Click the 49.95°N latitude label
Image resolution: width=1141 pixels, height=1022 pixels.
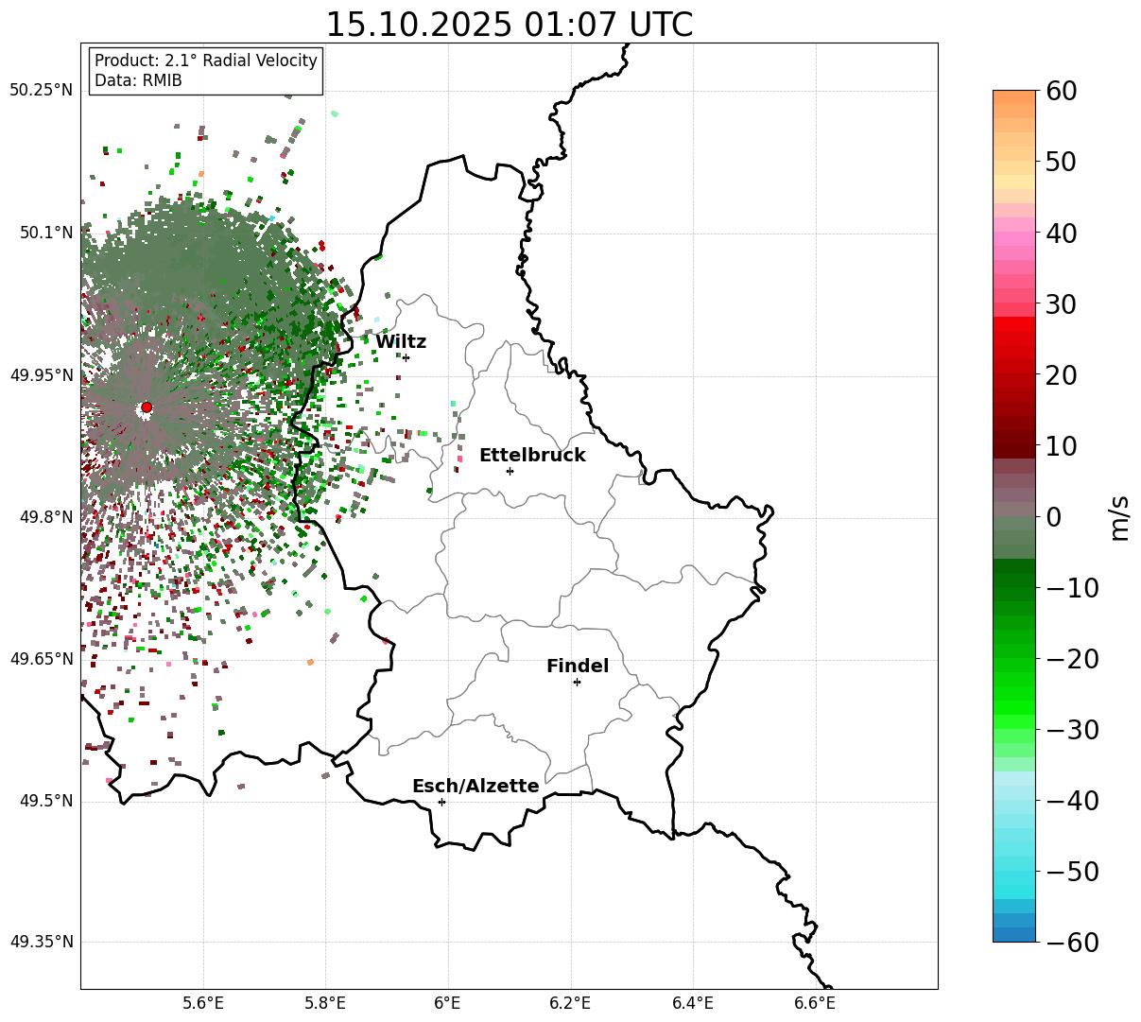tap(41, 375)
